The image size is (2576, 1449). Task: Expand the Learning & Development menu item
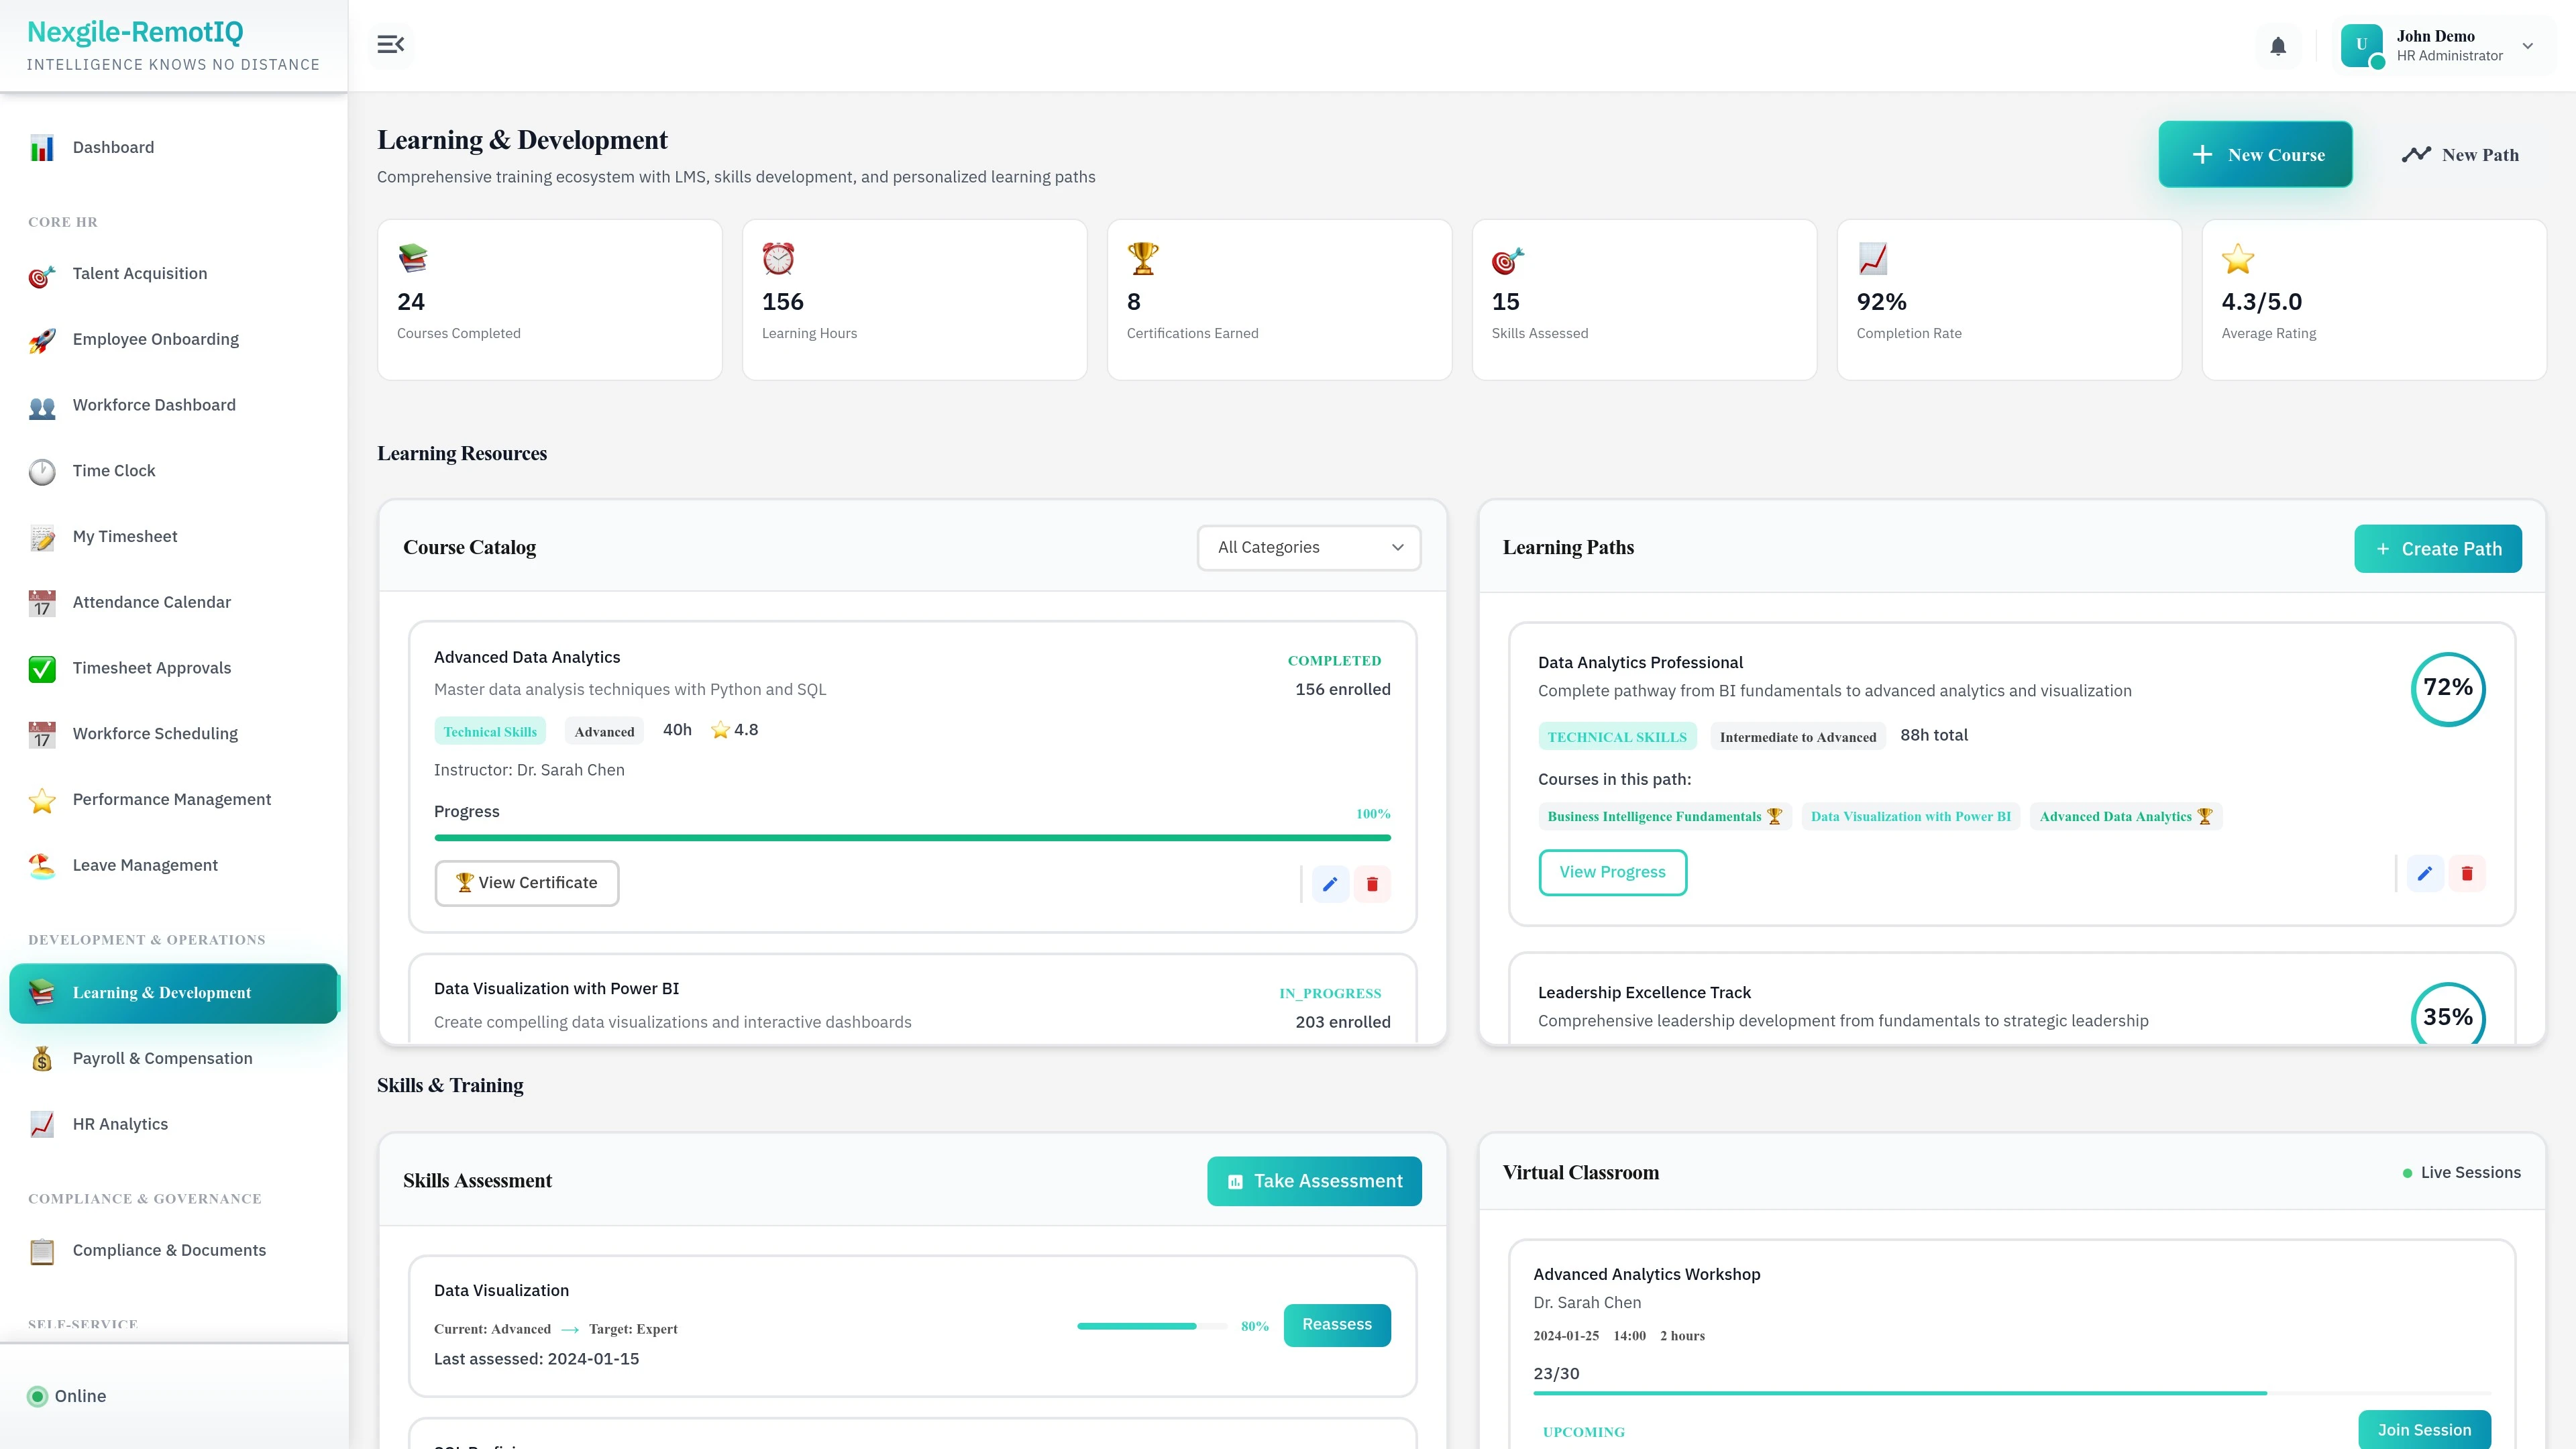click(161, 992)
